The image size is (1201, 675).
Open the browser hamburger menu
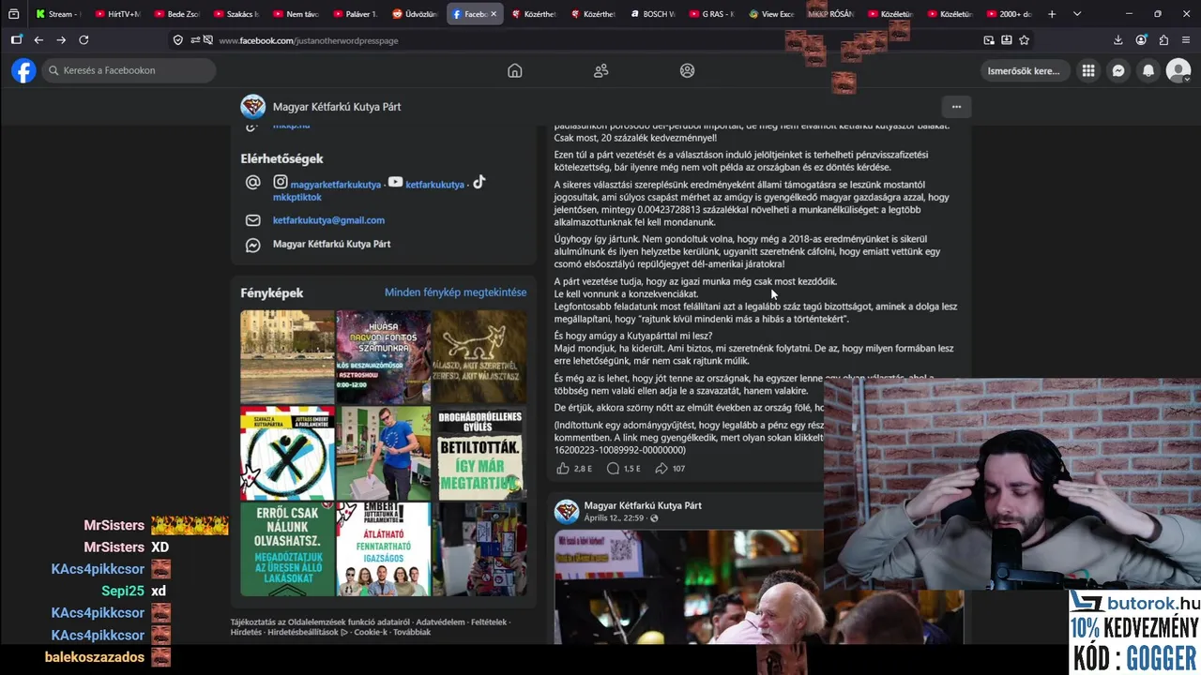[1186, 40]
